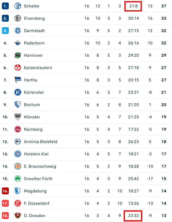Click the Dynamo Dresden crest icon
Viewport: 172px width, 222px height.
(18, 216)
